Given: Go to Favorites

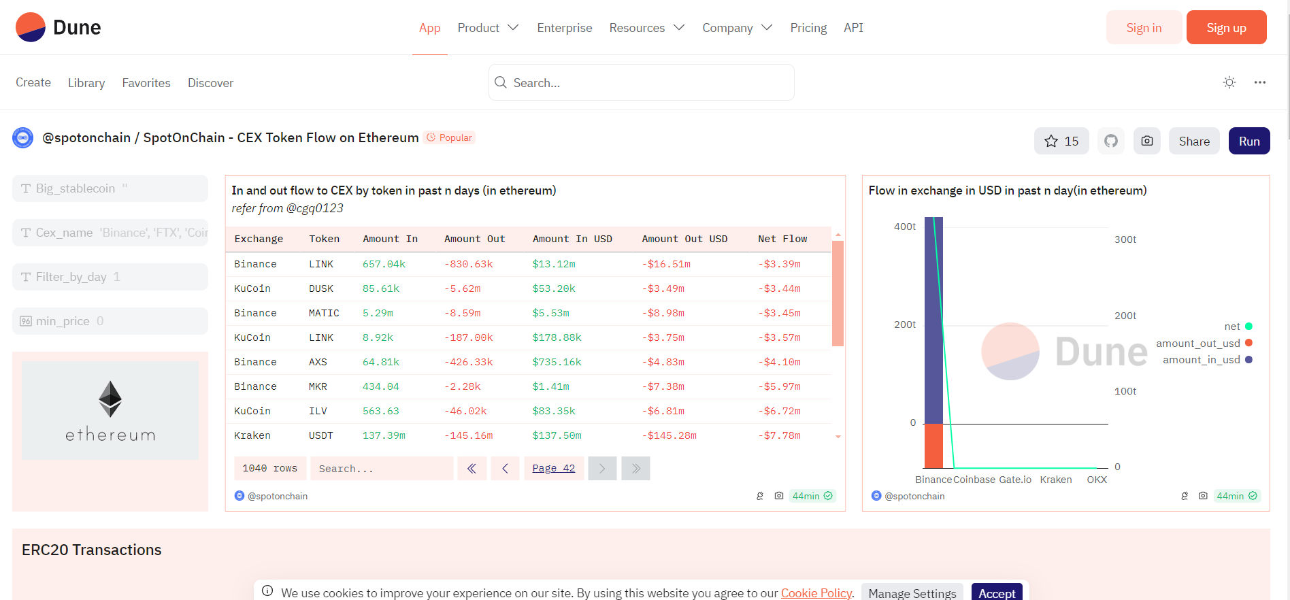Looking at the screenshot, I should coord(146,83).
